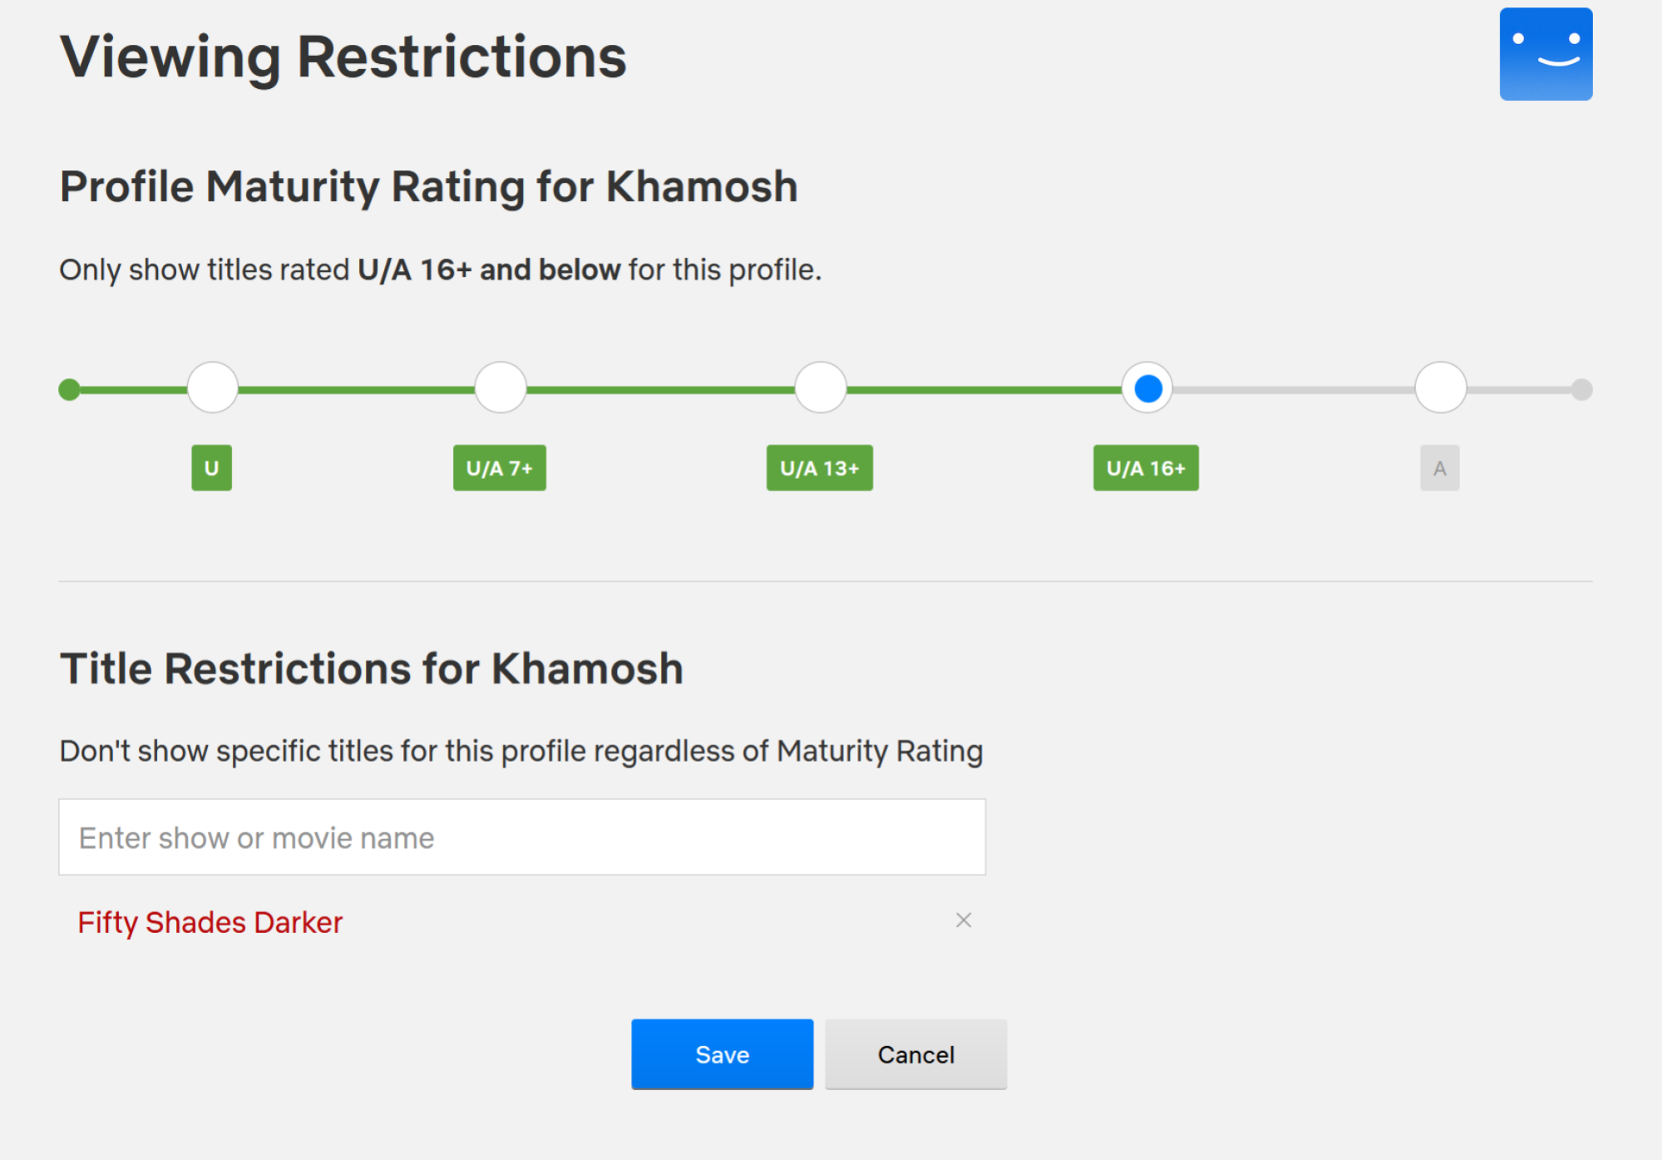Viewport: 1662px width, 1160px height.
Task: Click the U/A 7+ rating badge
Action: pyautogui.click(x=499, y=468)
